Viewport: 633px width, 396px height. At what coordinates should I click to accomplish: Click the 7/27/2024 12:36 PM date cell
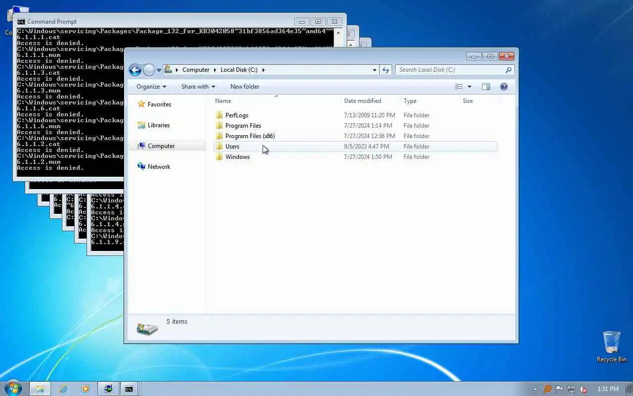point(369,136)
